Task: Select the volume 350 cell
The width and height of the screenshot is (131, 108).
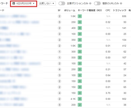Action: coord(73,40)
